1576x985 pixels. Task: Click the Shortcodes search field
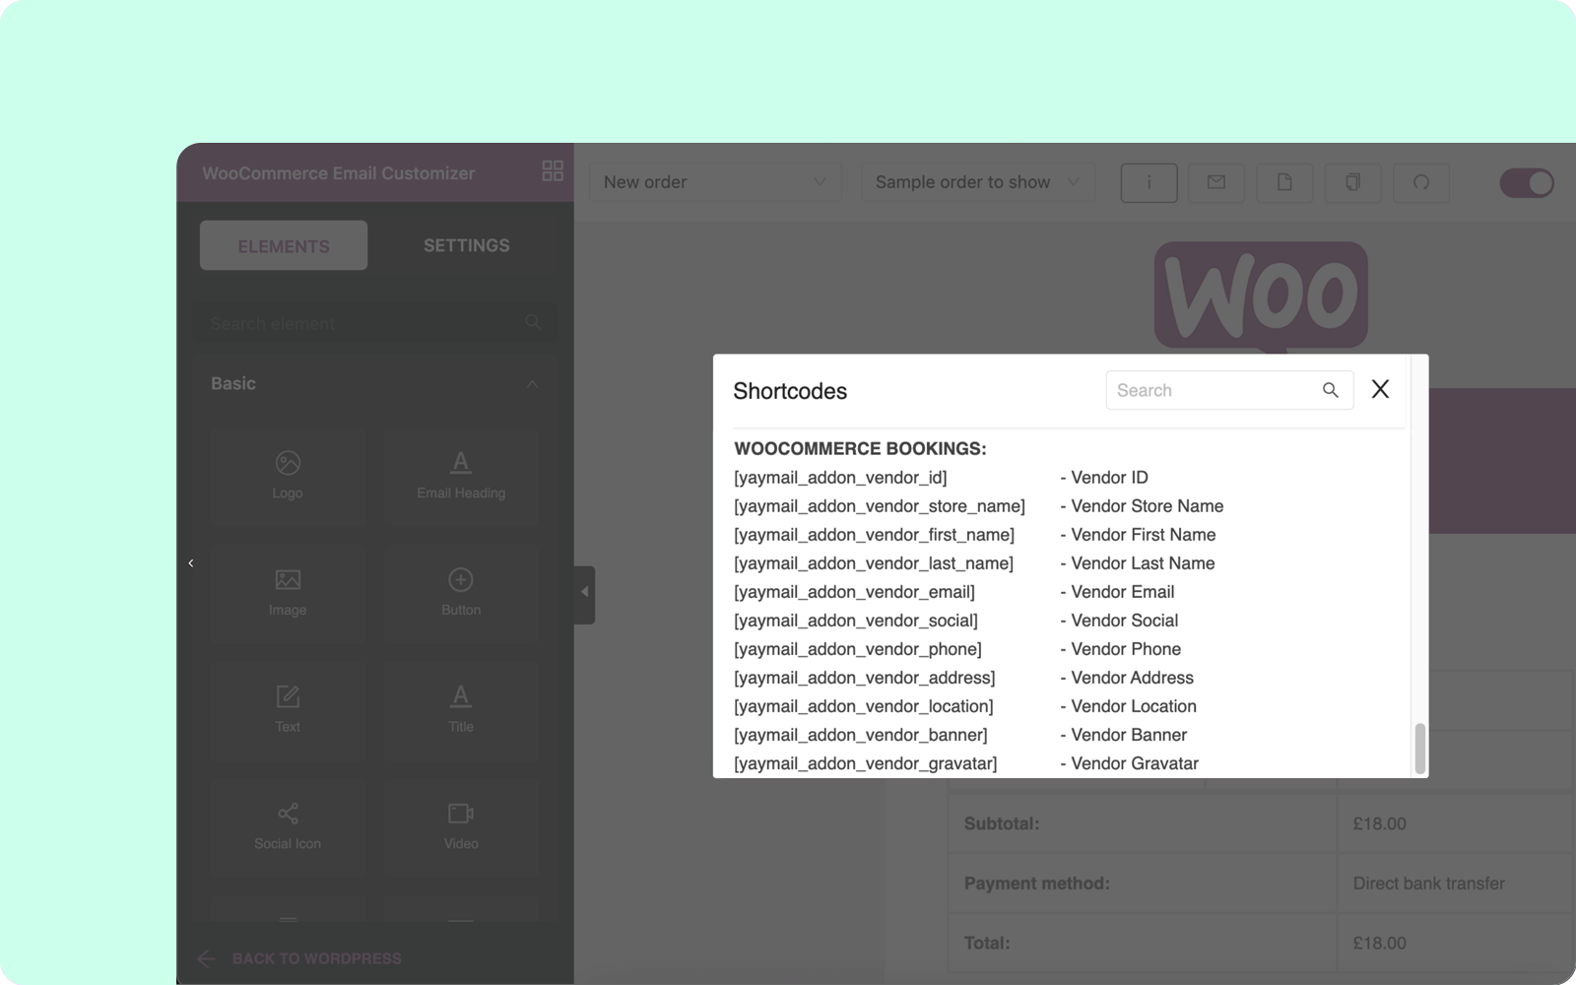coord(1229,390)
